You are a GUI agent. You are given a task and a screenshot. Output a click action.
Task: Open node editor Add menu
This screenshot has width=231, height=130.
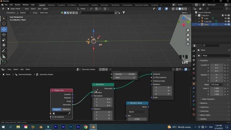[x=22, y=69]
